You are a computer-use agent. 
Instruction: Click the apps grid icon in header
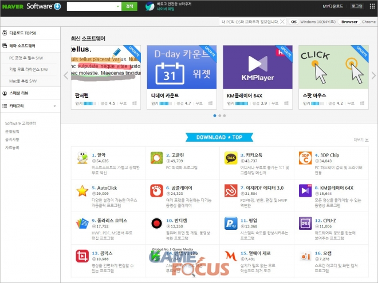tap(372, 6)
